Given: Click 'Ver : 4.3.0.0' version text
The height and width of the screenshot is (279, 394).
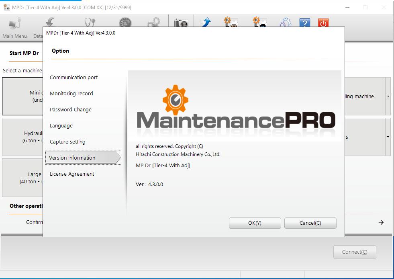Looking at the screenshot, I should (x=149, y=185).
